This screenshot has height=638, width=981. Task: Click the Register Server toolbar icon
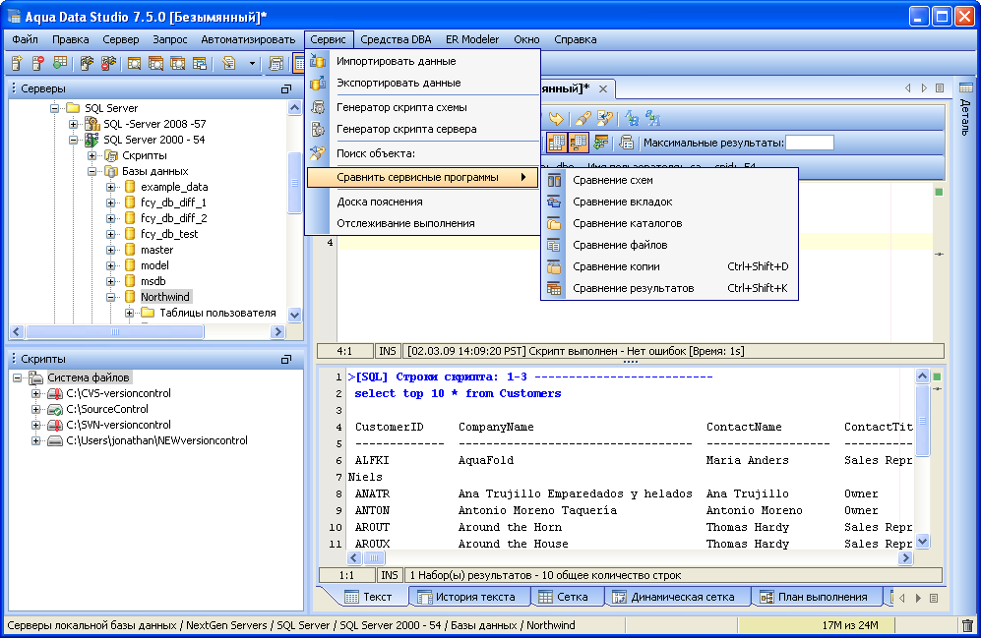click(x=17, y=63)
